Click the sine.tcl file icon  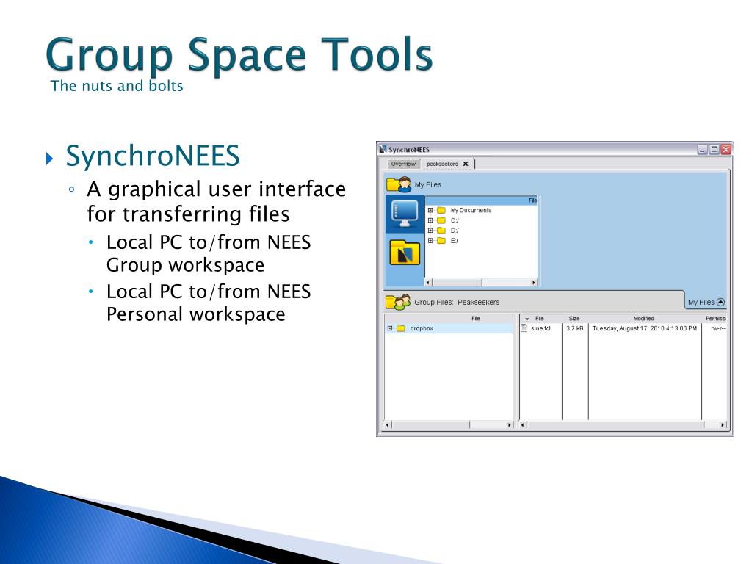coord(524,328)
